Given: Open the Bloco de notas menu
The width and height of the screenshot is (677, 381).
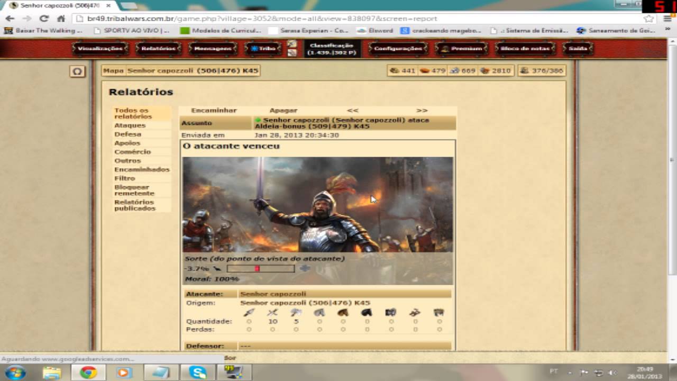Looking at the screenshot, I should tap(525, 49).
